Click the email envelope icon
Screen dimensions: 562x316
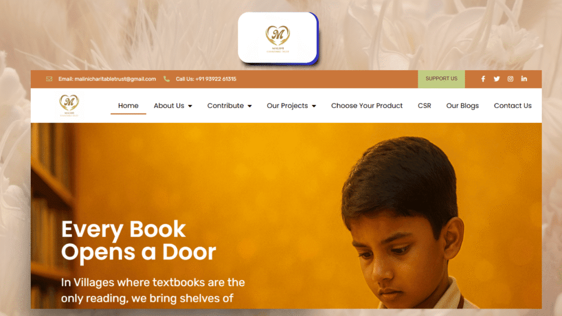tap(49, 79)
